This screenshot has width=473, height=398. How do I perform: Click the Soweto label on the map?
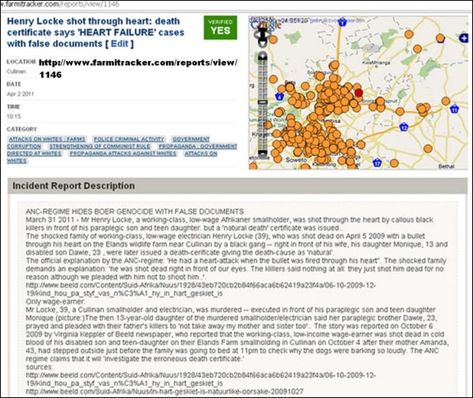pyautogui.click(x=296, y=160)
